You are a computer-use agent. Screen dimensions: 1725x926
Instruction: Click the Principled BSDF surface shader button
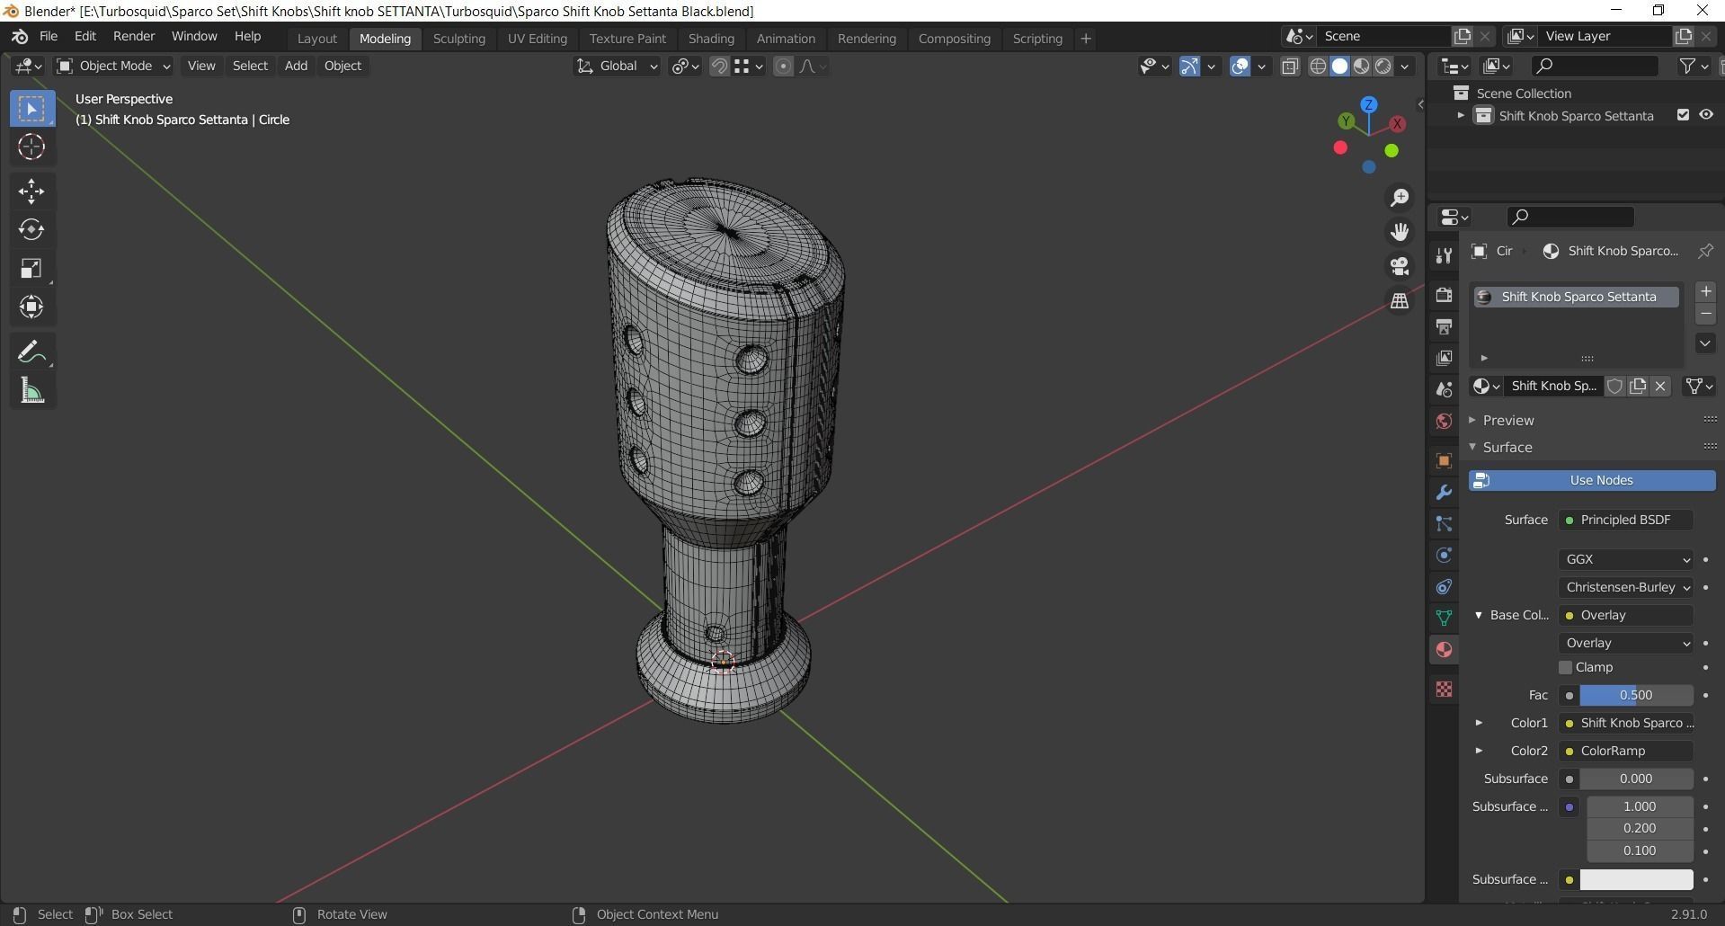pos(1625,520)
